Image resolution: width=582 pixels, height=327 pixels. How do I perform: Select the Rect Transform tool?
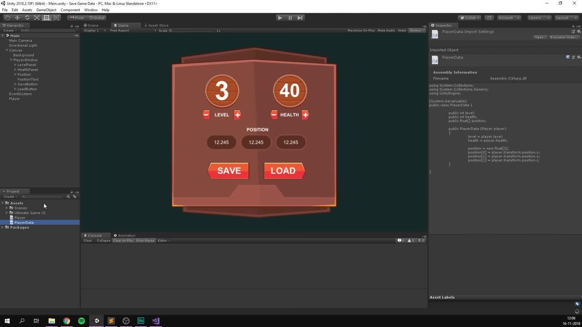(x=46, y=18)
